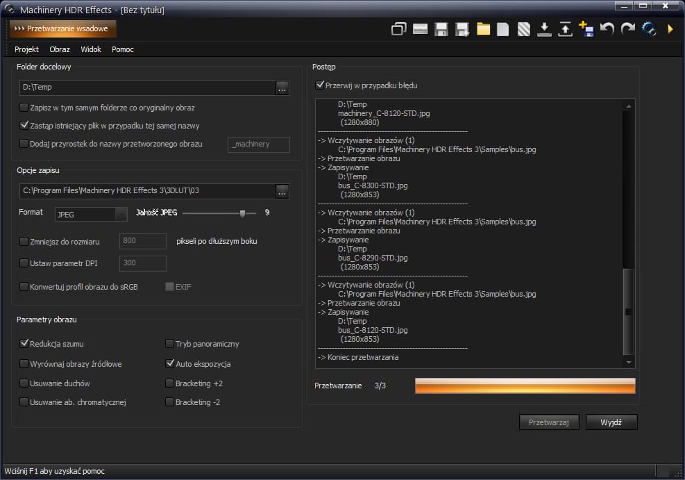Screen dimensions: 685x480
Task: Open the Projekt menu
Action: click(x=26, y=49)
